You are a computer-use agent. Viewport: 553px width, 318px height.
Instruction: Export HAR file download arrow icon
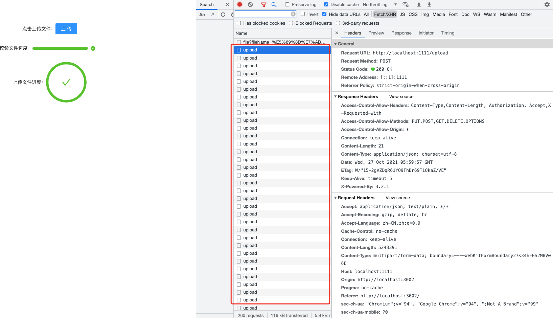(429, 4)
